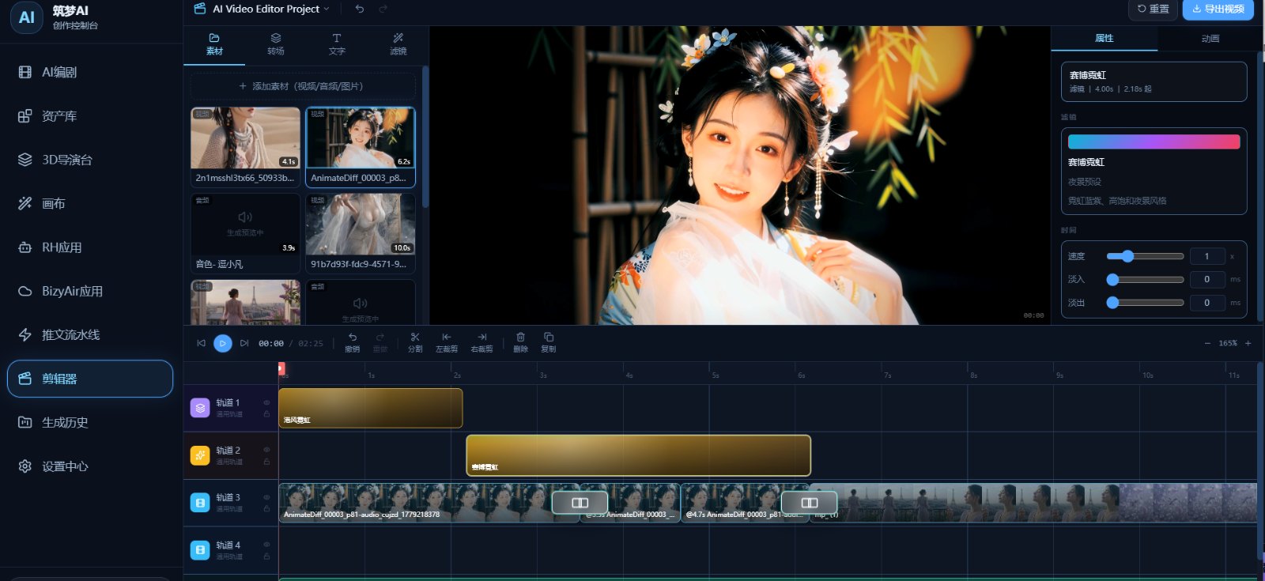Toggle visibility eye for 轨道 1
Image resolution: width=1265 pixels, height=581 pixels.
pos(266,402)
